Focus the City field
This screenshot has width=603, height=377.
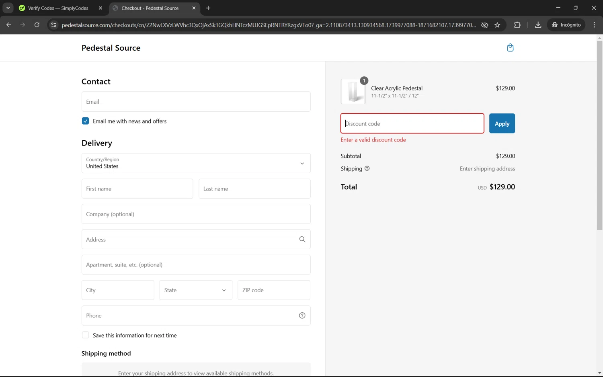tap(118, 290)
